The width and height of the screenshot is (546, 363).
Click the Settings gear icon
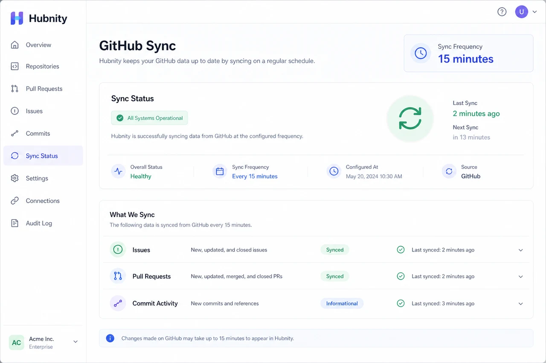coord(15,178)
